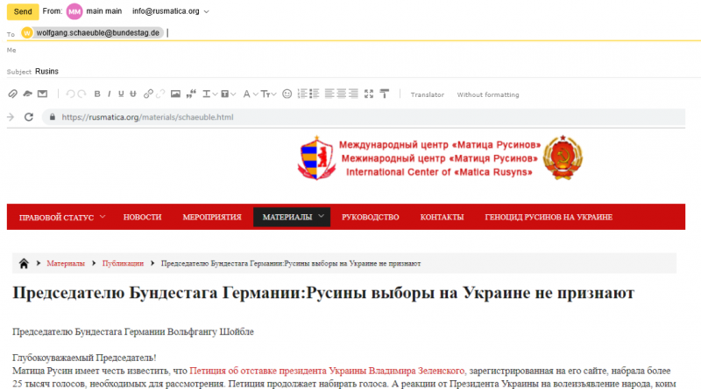701x389 pixels.
Task: Redo the last edit
Action: 81,94
